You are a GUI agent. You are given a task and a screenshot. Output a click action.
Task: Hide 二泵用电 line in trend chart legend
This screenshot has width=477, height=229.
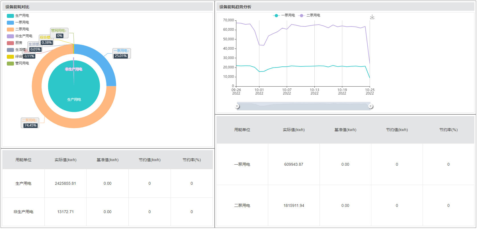tap(309, 15)
